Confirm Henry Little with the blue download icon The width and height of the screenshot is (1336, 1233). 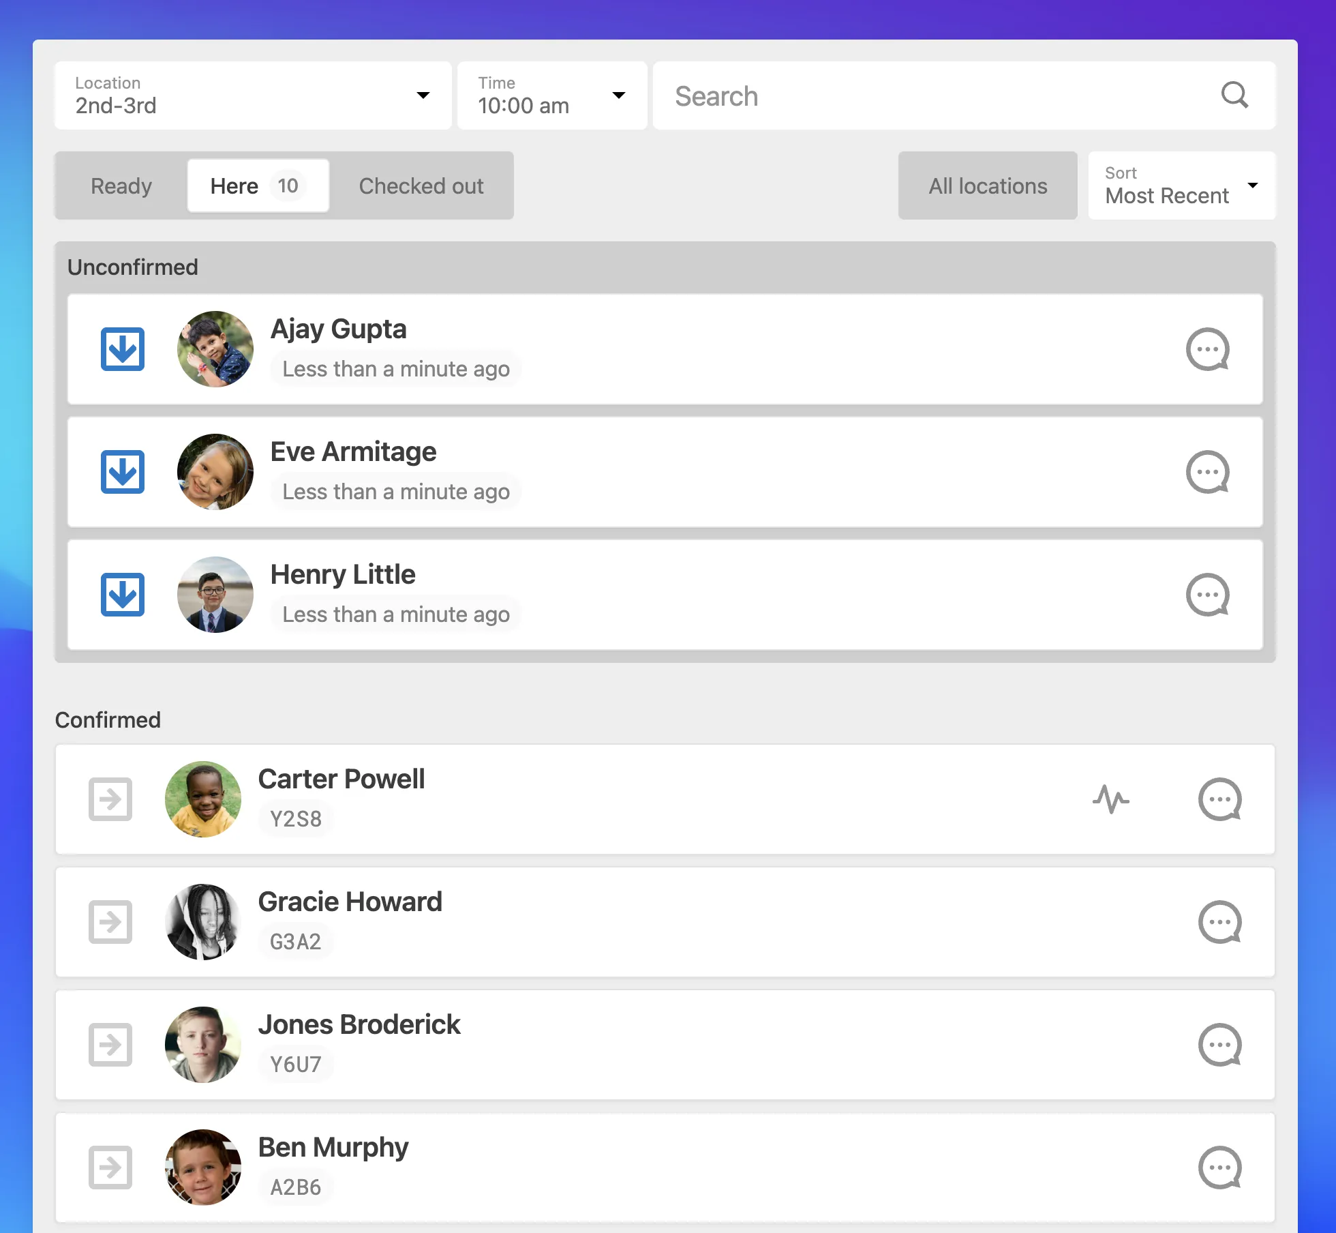(x=123, y=595)
